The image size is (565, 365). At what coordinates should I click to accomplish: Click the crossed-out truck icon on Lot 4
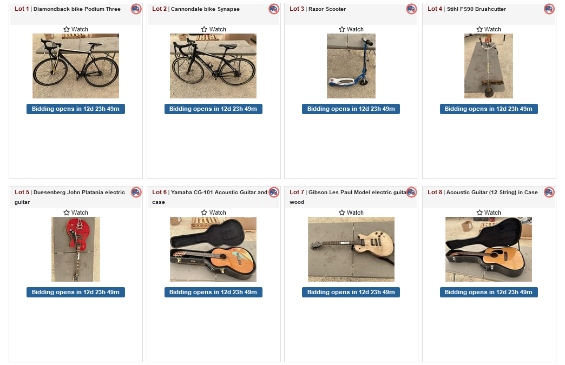[x=548, y=9]
